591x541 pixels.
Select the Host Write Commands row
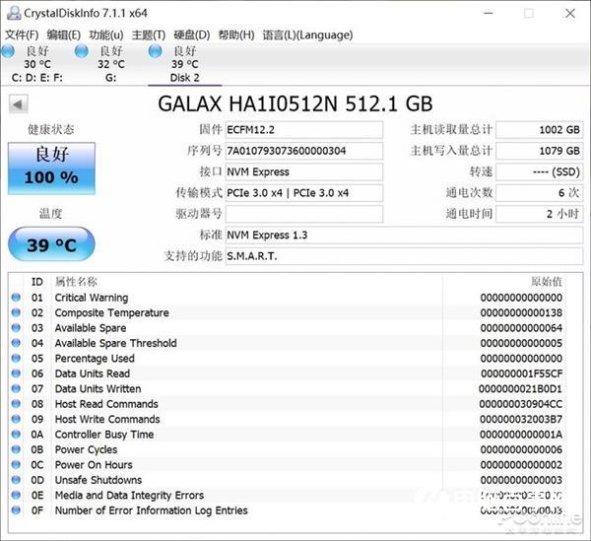288,419
